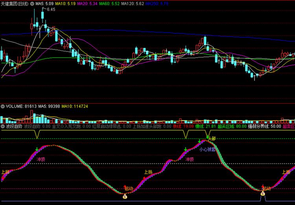Viewport: 295px width, 205px height.
Task: Click the volume MA5: 99398 label
Action: (x=49, y=106)
